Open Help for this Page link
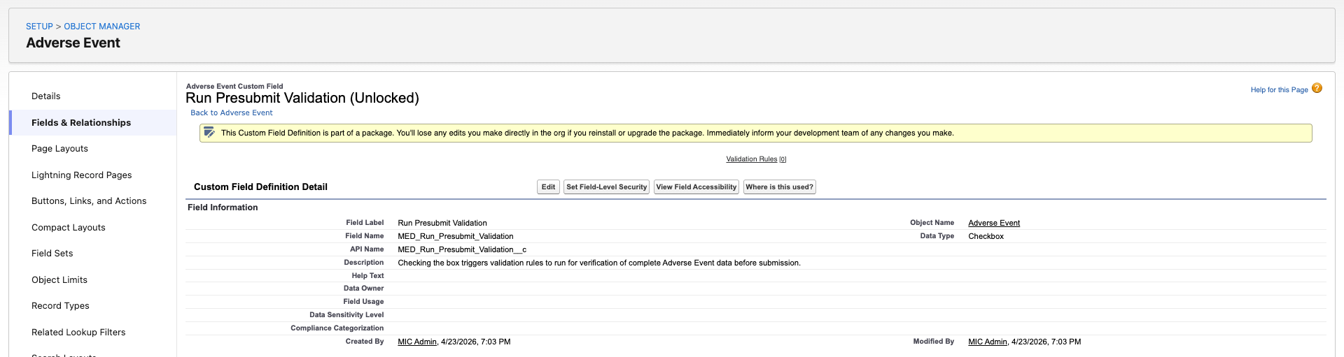Image resolution: width=1344 pixels, height=357 pixels. pyautogui.click(x=1279, y=89)
